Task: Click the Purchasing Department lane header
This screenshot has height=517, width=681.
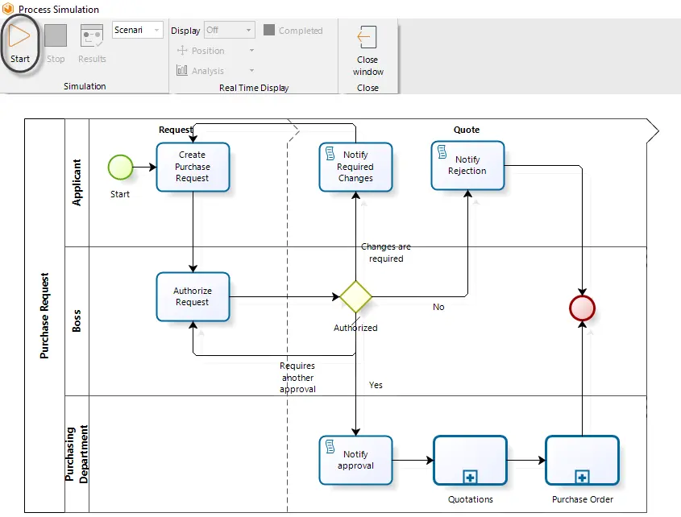Action: (77, 454)
